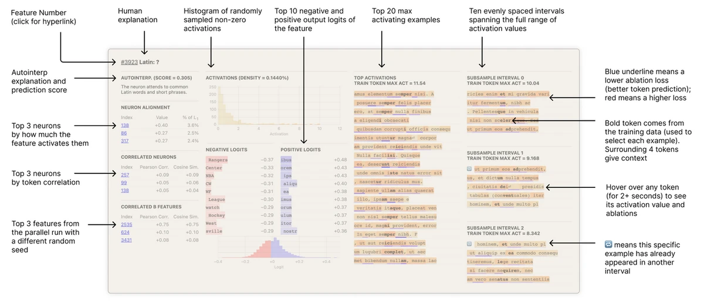Open neuron 138 in Neuron Alignment table
This screenshot has height=303, width=704.
[125, 125]
